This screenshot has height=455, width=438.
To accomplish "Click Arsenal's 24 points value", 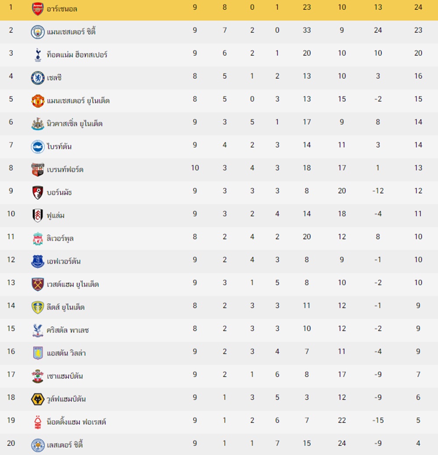I will (x=418, y=7).
